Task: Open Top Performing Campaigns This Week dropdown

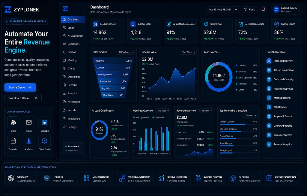Action: [x=251, y=115]
